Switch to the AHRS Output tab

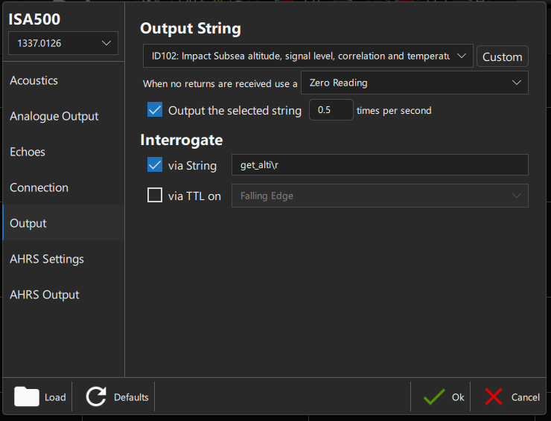[x=44, y=295]
